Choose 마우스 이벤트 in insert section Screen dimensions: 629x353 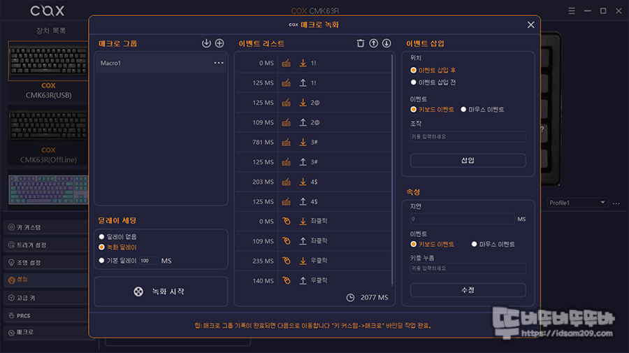(482, 110)
